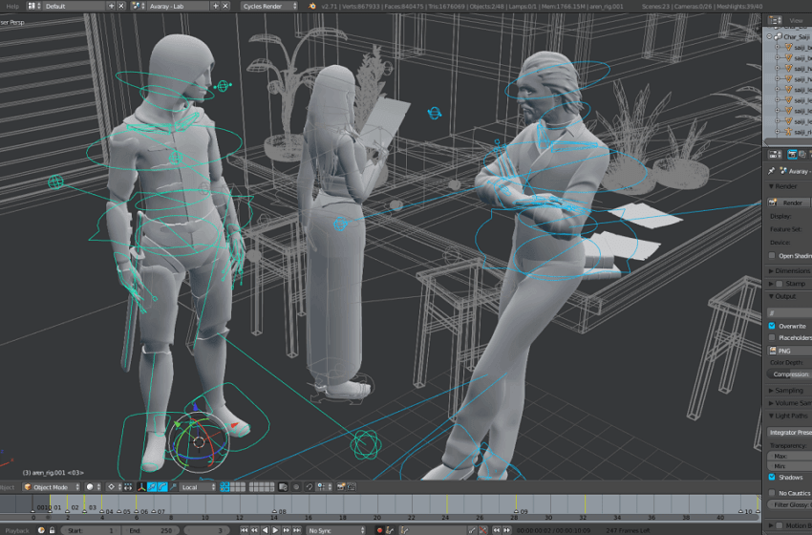Open the Object Mode dropdown

point(50,487)
